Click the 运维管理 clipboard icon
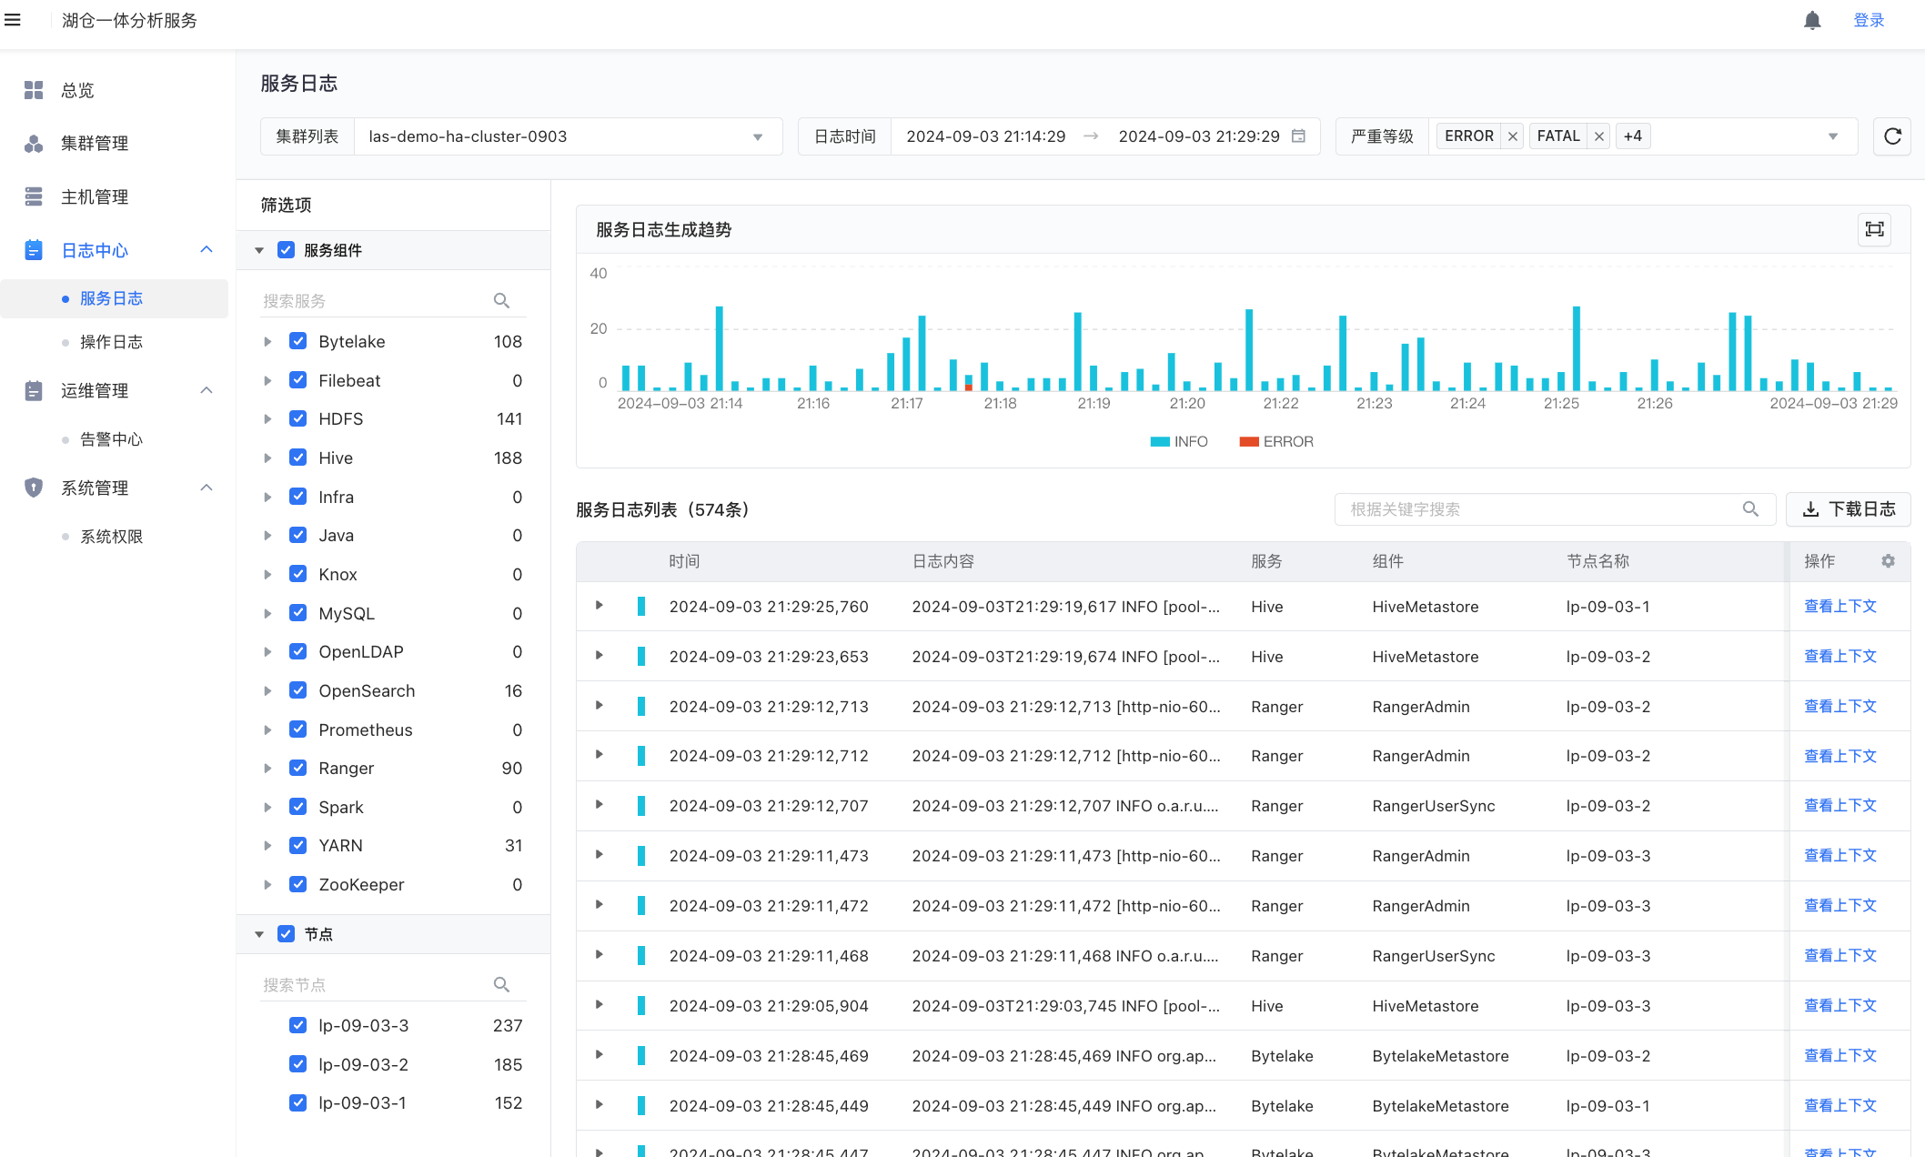Screen dimensions: 1925x1157 pyautogui.click(x=34, y=391)
